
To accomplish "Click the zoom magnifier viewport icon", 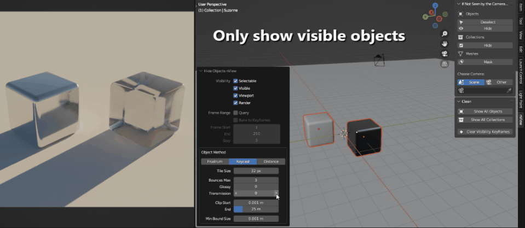I will pos(445,33).
